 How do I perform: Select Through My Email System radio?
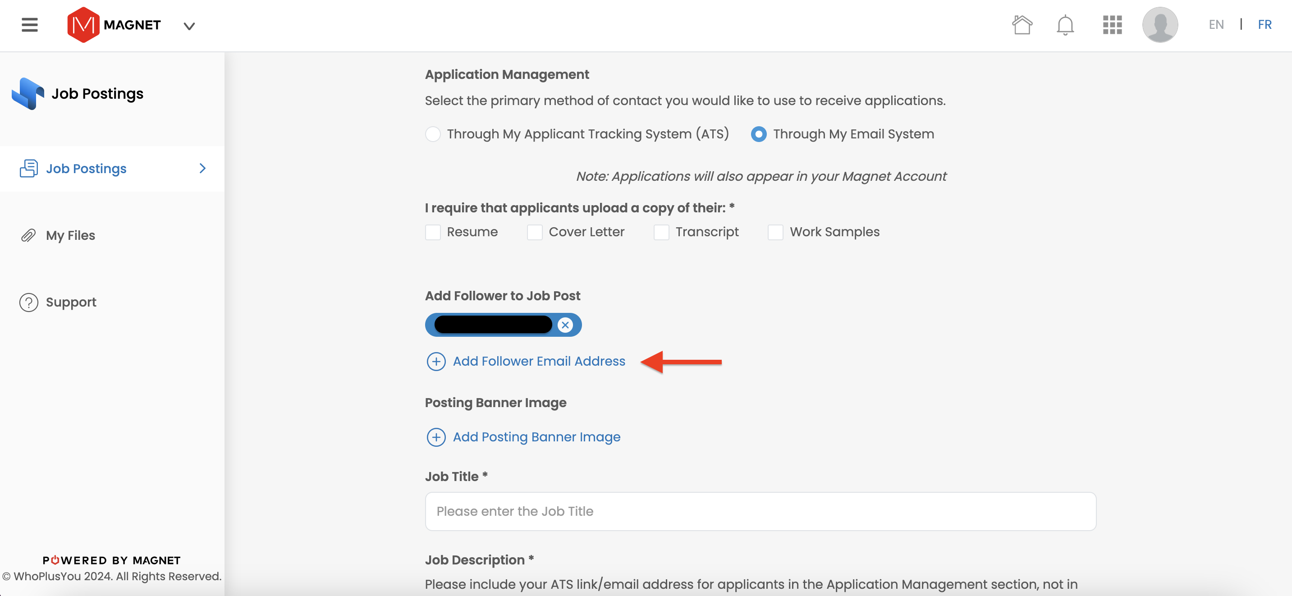click(x=758, y=134)
